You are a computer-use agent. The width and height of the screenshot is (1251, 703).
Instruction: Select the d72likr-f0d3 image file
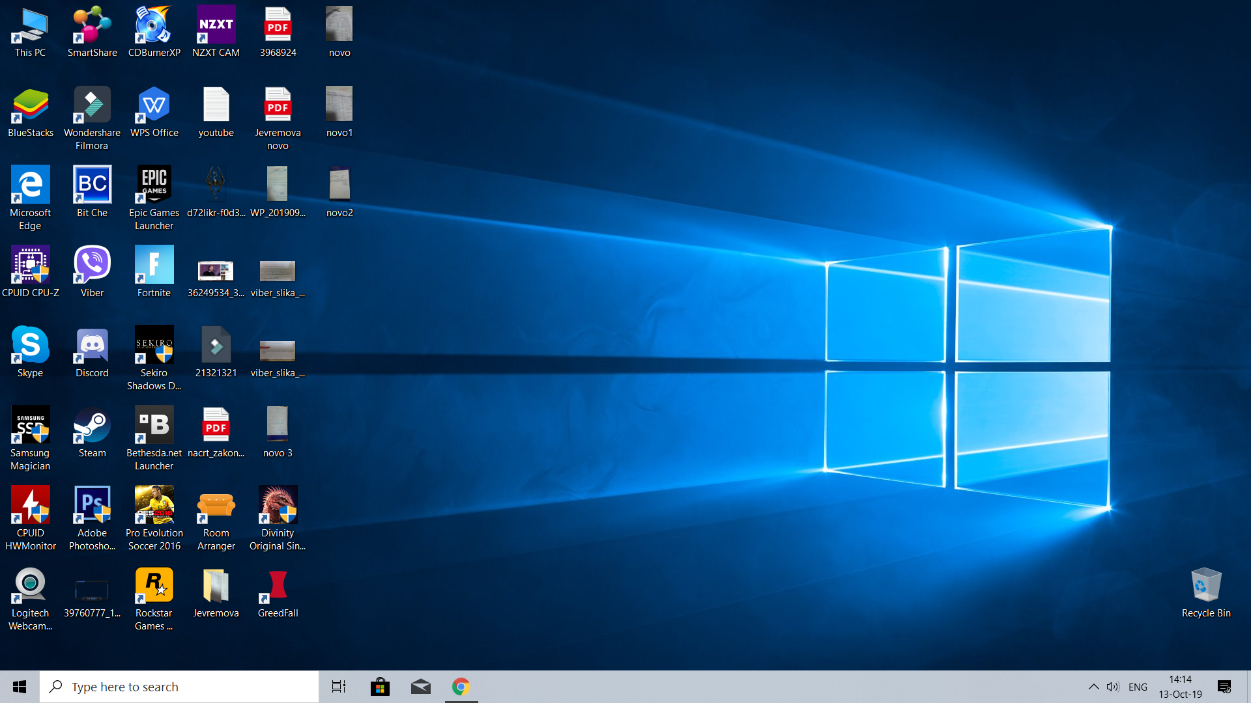[x=216, y=193]
